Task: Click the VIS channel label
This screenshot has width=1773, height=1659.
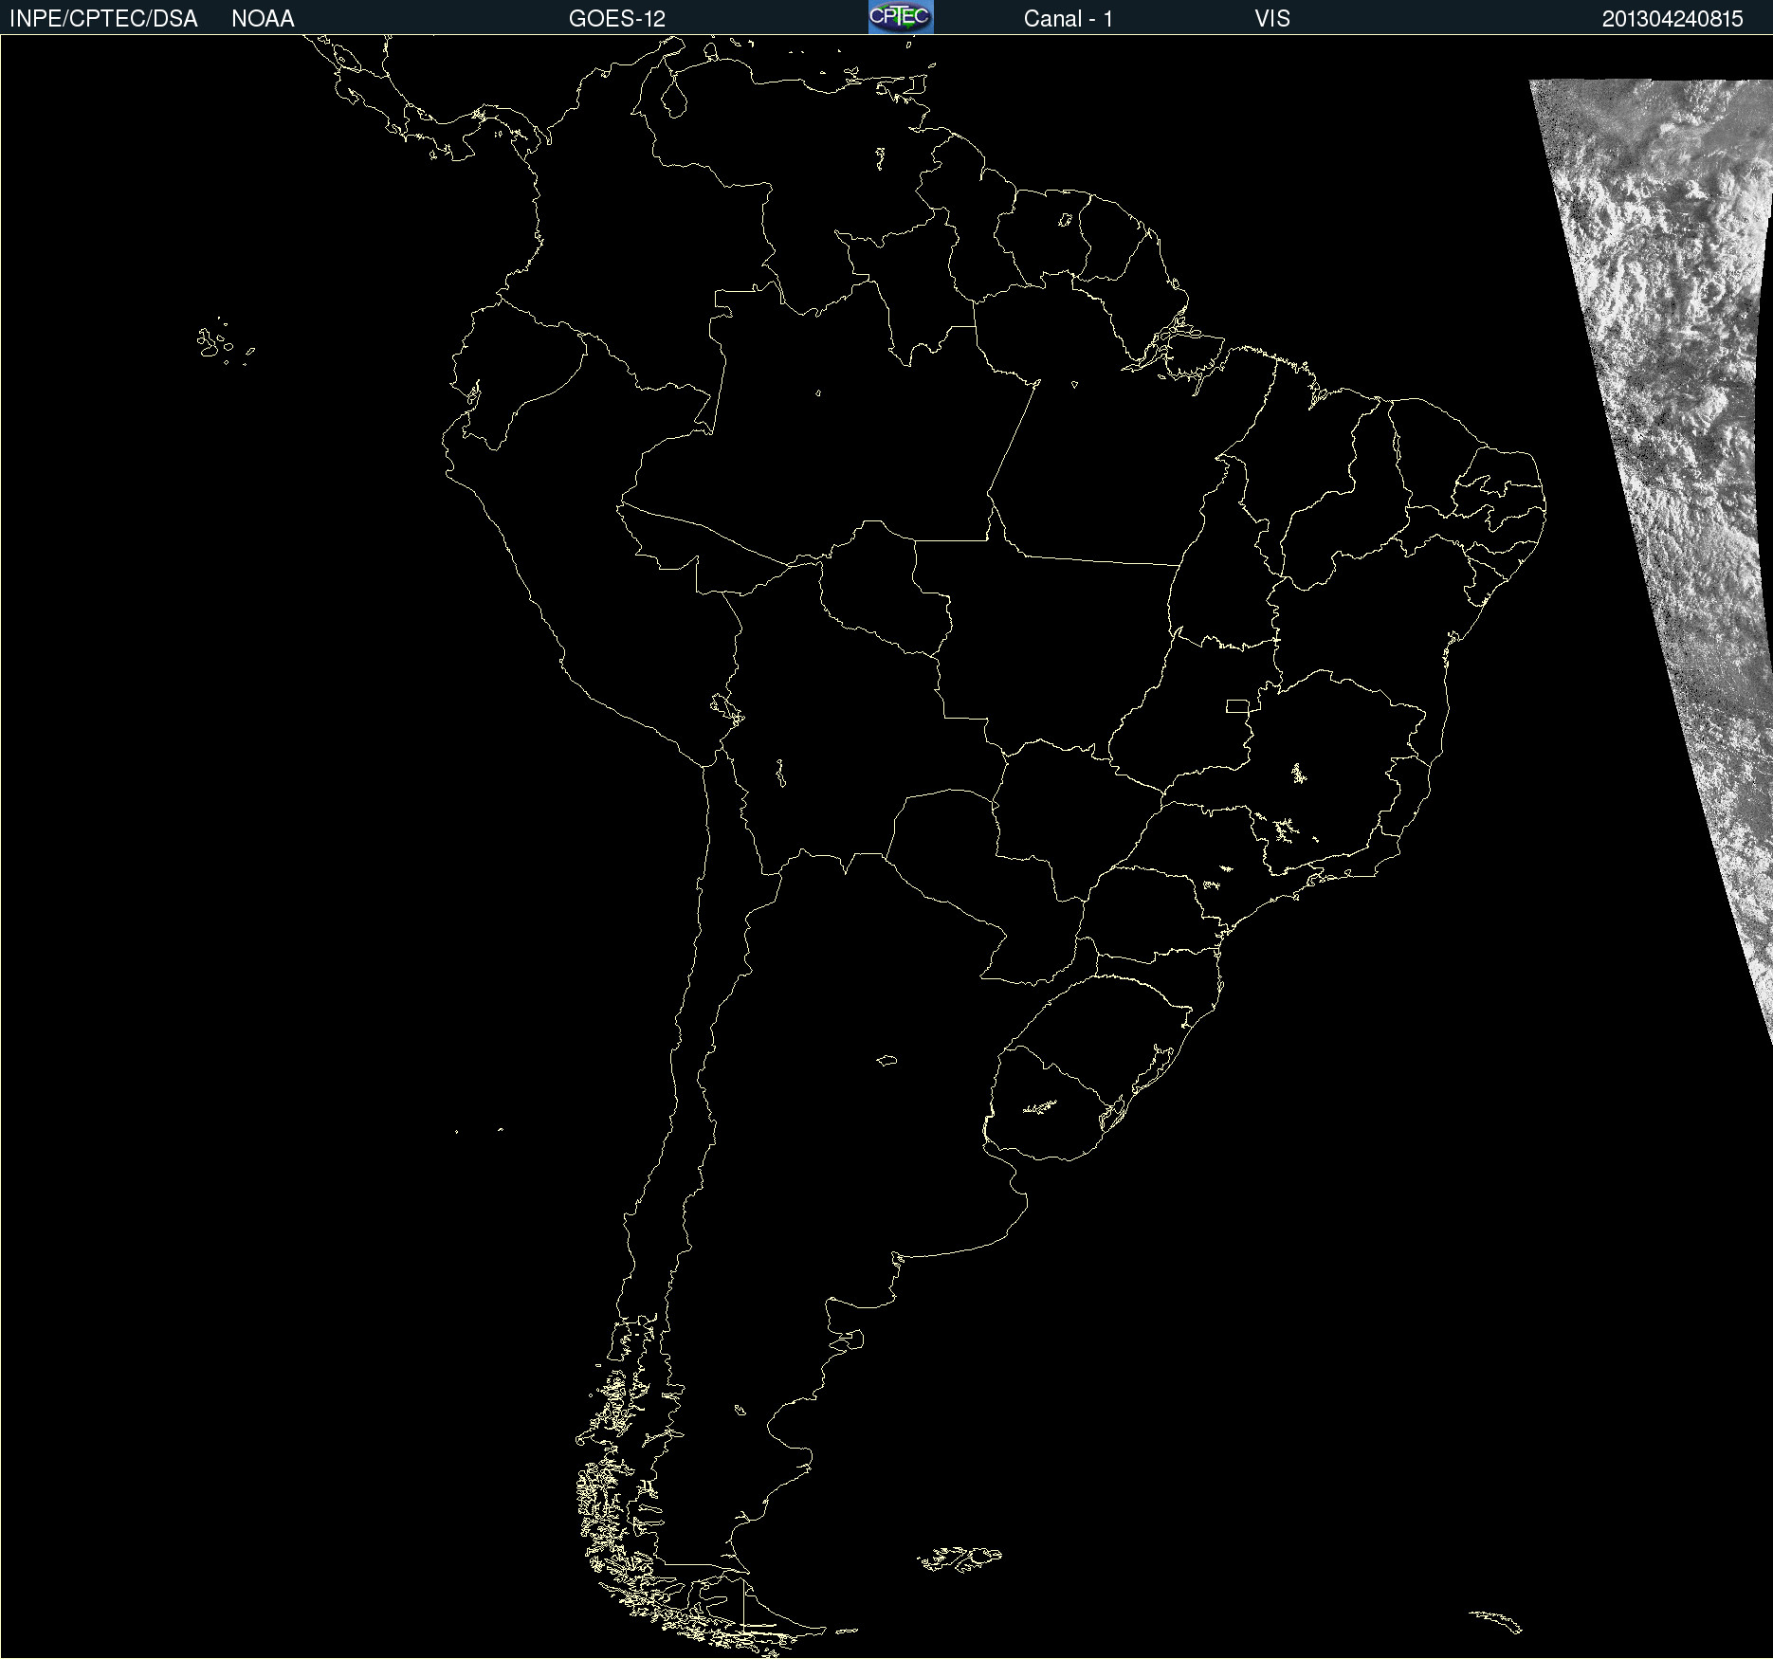Action: pyautogui.click(x=1272, y=19)
